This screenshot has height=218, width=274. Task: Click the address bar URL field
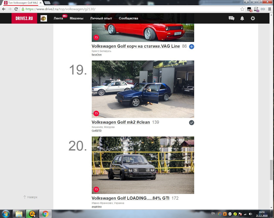click(x=133, y=9)
